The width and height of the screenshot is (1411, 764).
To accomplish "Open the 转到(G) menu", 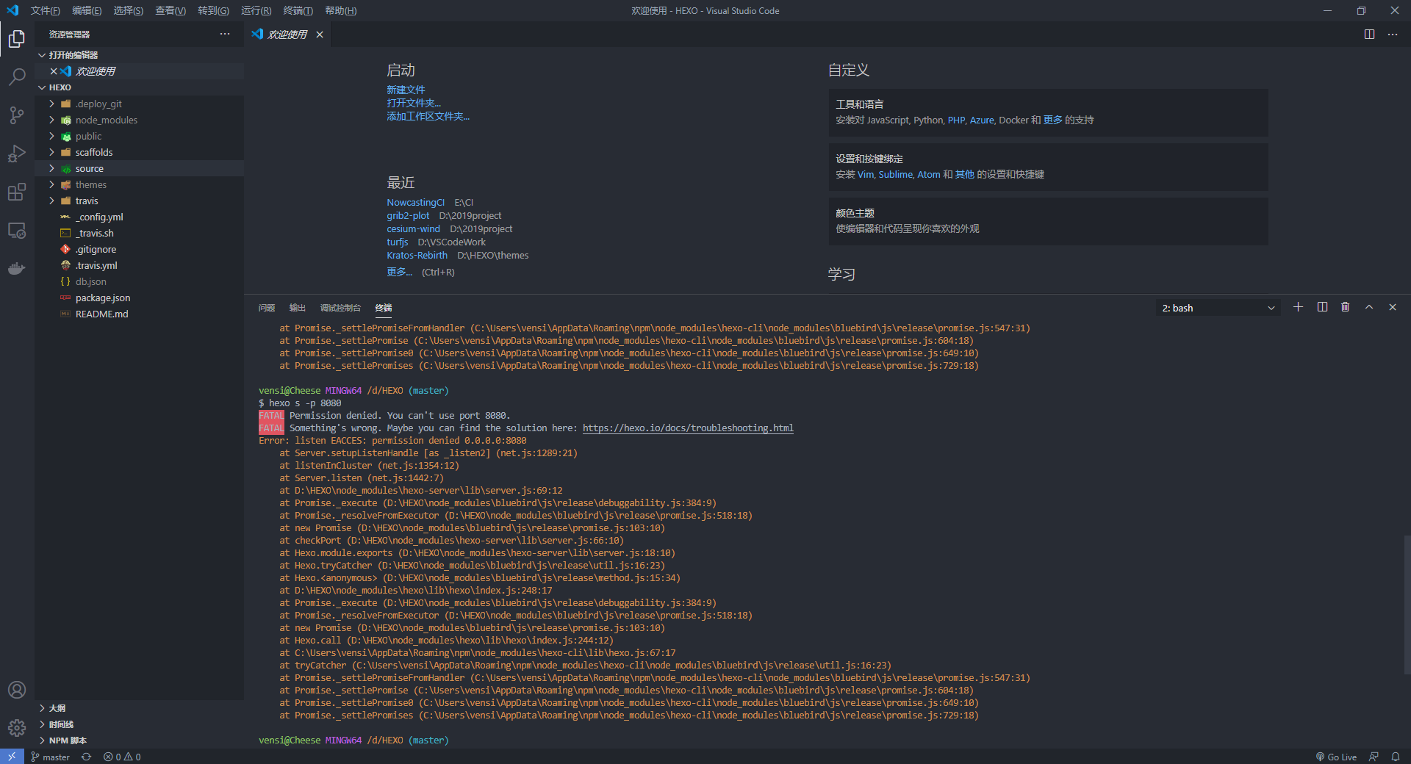I will tap(213, 10).
